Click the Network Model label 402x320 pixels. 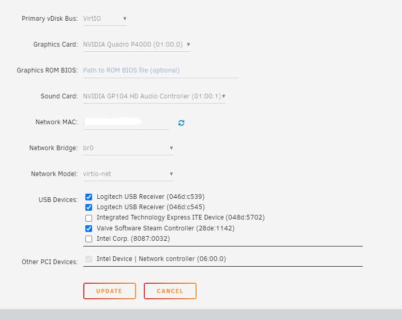pos(54,174)
